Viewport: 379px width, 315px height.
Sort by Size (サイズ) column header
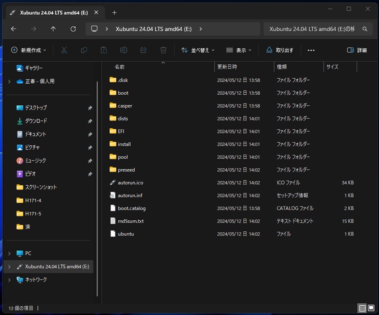click(x=332, y=67)
